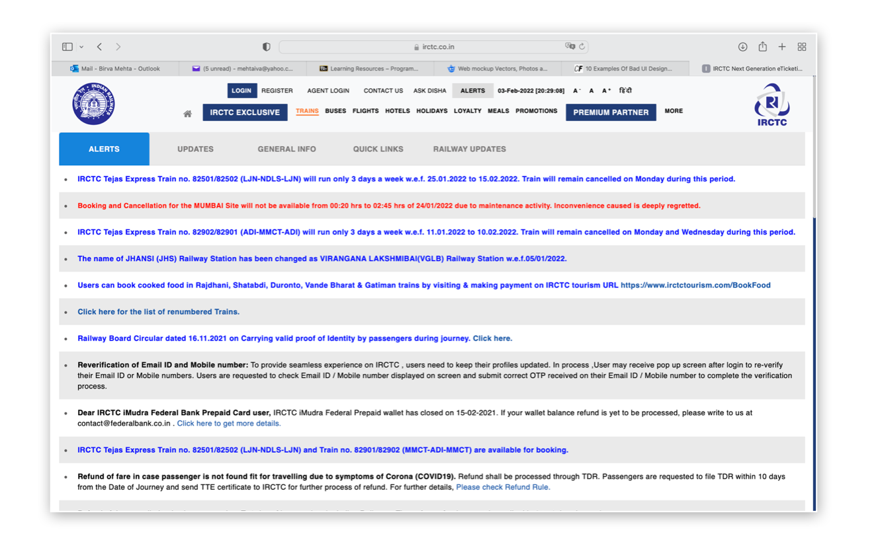Show Safari downloads icon
This screenshot has width=876, height=546.
coord(743,47)
